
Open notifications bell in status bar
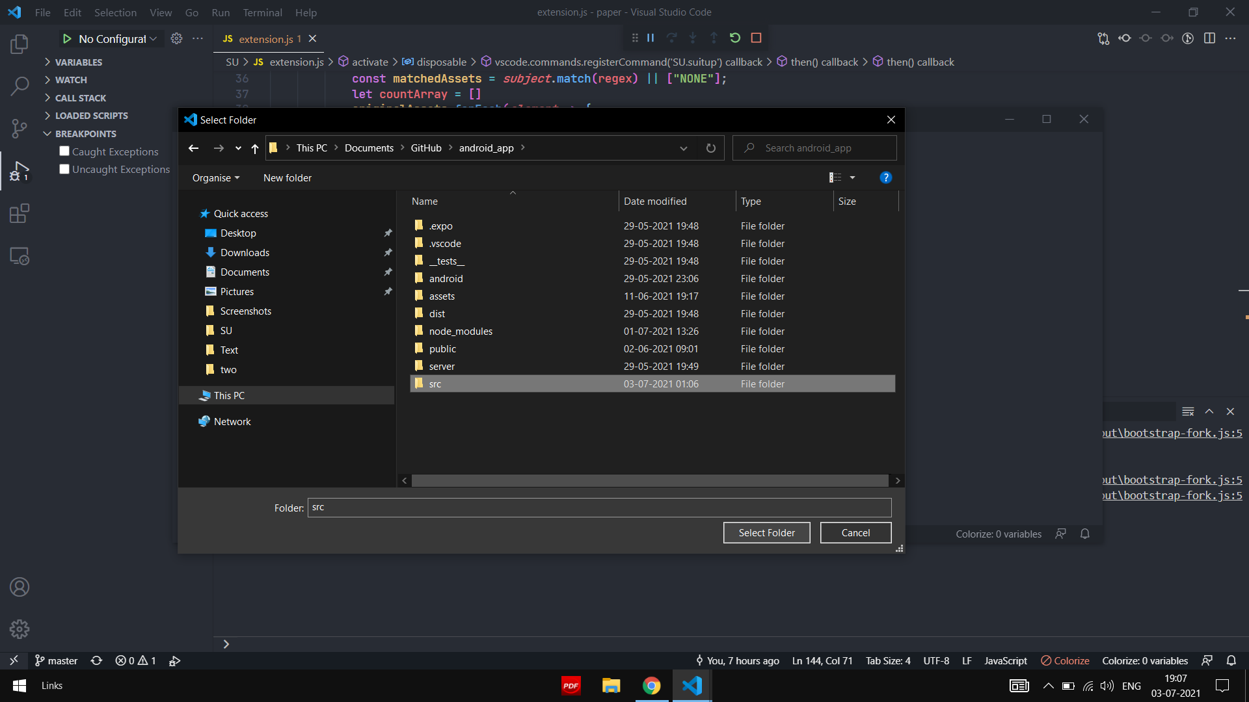(x=1231, y=660)
